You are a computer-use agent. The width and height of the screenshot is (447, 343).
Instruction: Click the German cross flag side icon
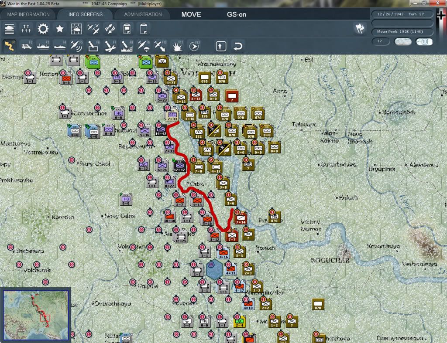441,16
